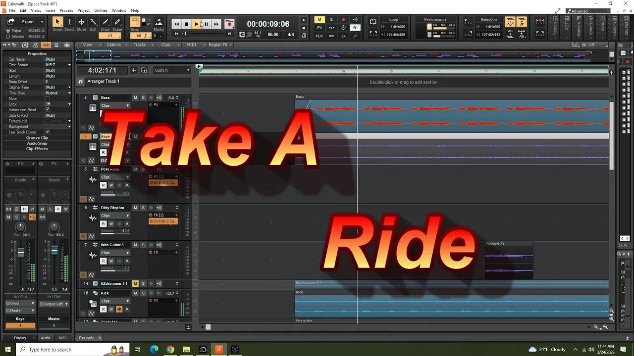Click the Arranger Track 1 icon
Screen dimensions: 634x356
coord(80,82)
